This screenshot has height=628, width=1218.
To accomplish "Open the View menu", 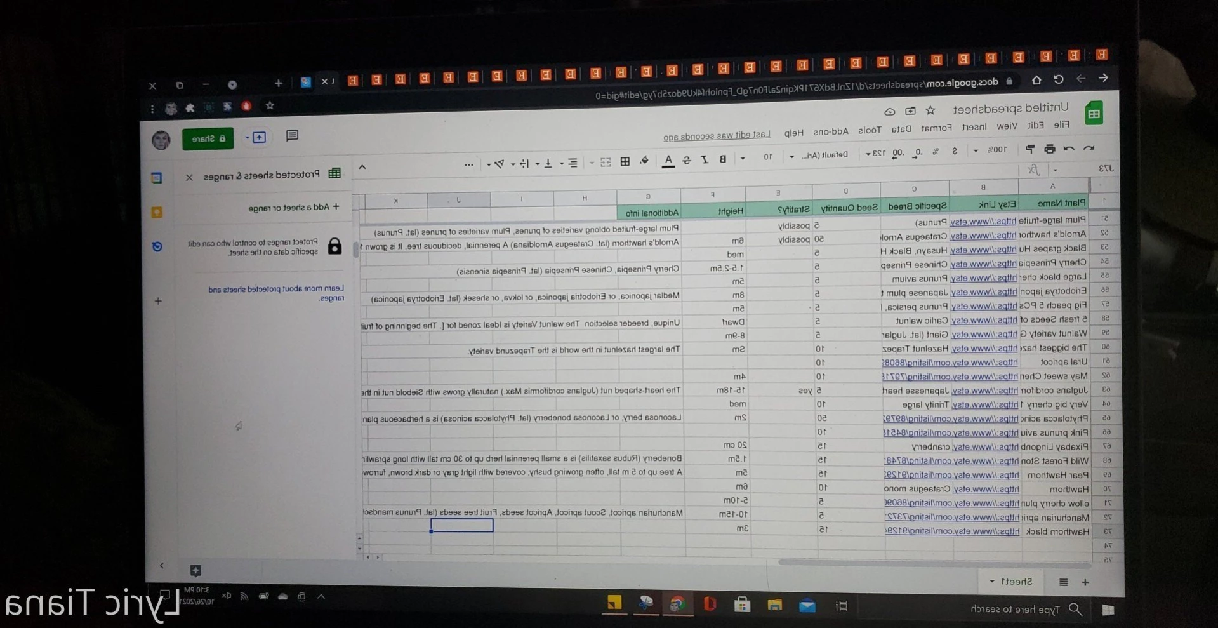I will tap(1007, 126).
